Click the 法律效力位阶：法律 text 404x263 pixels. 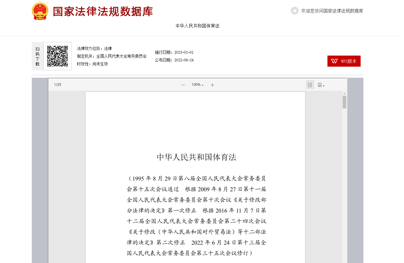pos(94,49)
